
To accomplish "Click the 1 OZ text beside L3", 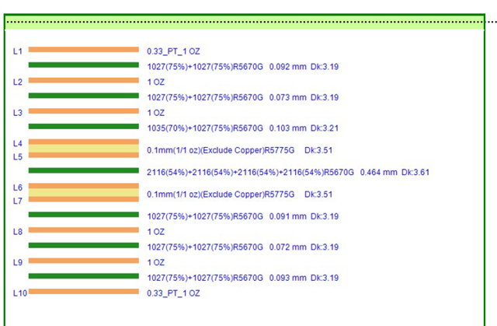I will tap(155, 113).
